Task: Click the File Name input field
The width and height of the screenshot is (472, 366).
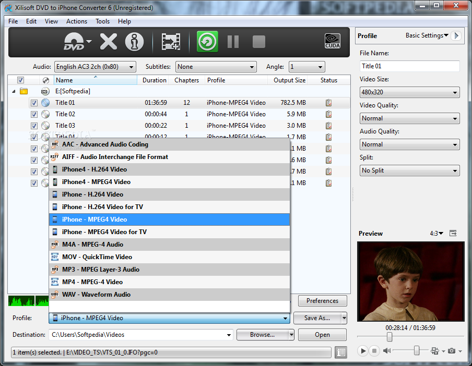Action: (x=409, y=66)
